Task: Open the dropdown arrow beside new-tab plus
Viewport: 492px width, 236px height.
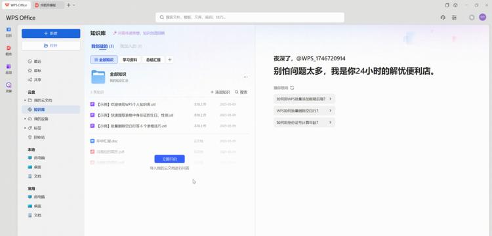Action: coord(74,5)
